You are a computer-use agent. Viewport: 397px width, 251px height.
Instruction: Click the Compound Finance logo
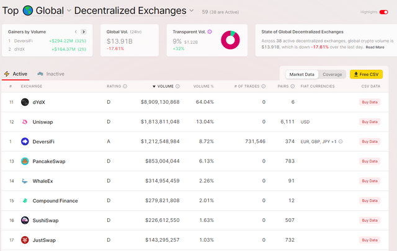pyautogui.click(x=25, y=200)
